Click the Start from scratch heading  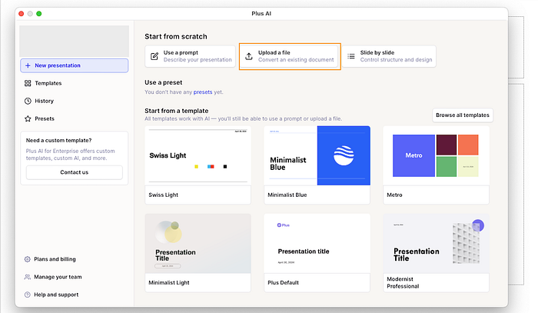[x=176, y=36]
